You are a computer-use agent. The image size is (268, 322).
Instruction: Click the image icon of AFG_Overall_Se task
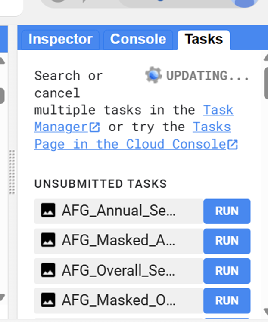pyautogui.click(x=48, y=271)
